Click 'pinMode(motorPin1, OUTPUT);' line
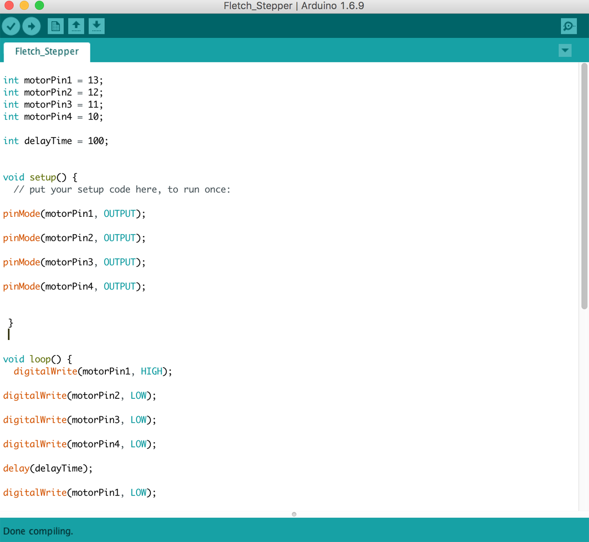Screen dimensions: 589x542 tap(74, 214)
